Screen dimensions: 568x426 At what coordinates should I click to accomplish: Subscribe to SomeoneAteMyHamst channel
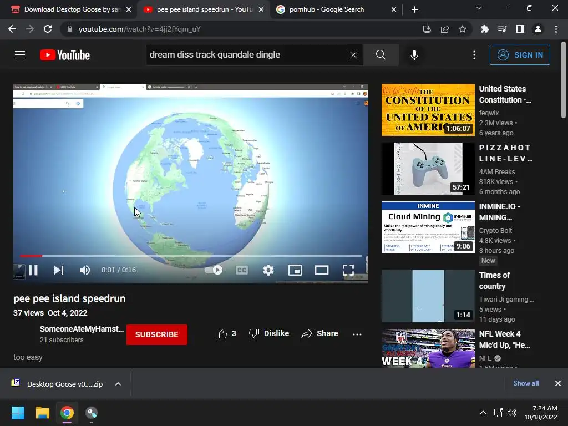pyautogui.click(x=157, y=334)
